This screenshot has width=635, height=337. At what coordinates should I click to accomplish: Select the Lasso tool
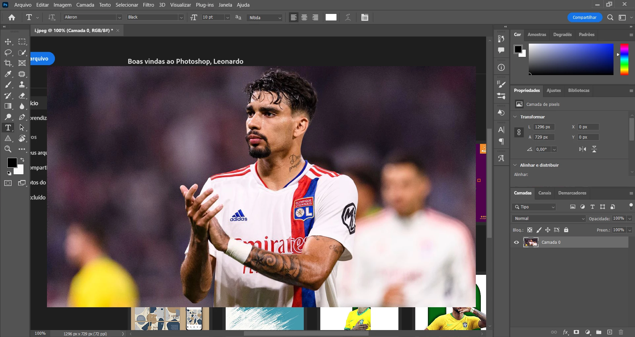click(8, 52)
